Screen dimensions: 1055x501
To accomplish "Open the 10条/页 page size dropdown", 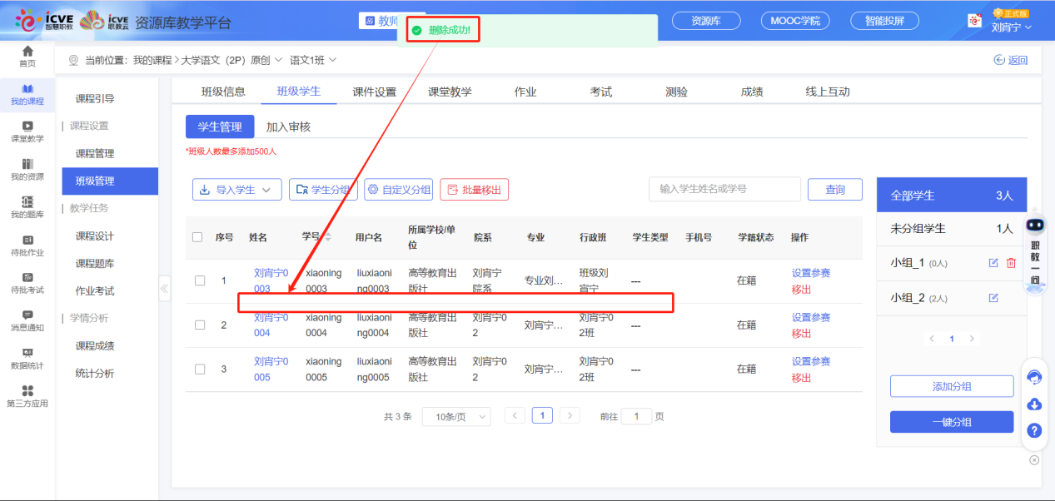I will (455, 417).
